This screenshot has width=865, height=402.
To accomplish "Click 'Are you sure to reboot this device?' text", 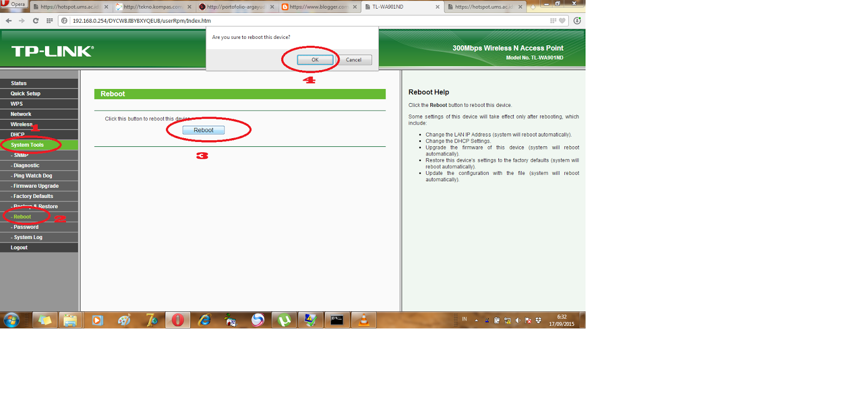I will click(x=251, y=37).
